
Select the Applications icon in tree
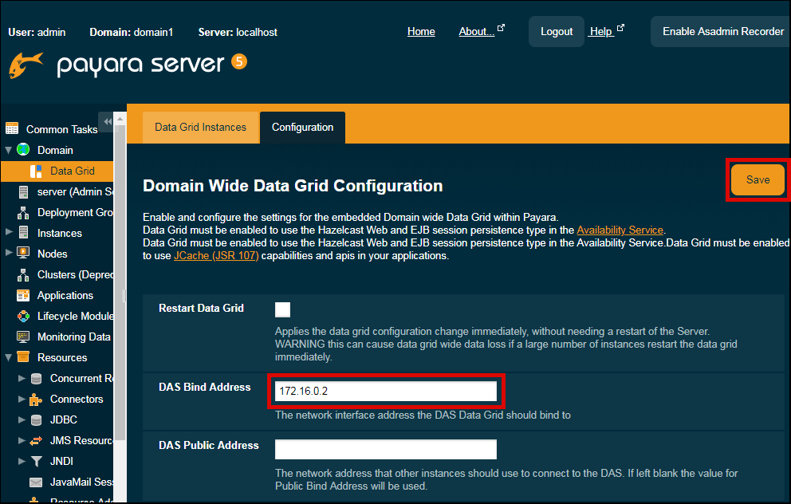click(x=23, y=295)
